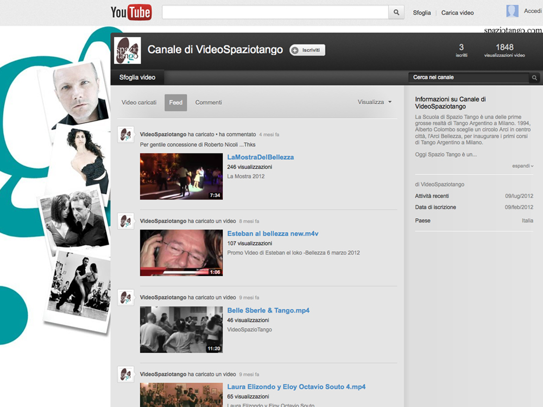Viewport: 543px width, 407px height.
Task: Click the 8 mesi fa timestamp
Action: pos(249,221)
